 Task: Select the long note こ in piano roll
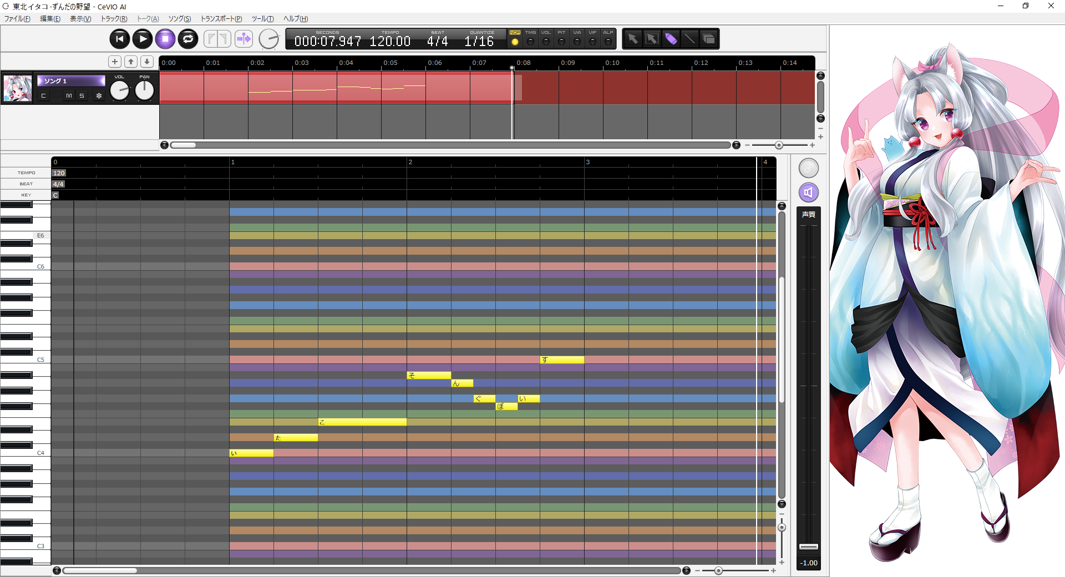362,422
